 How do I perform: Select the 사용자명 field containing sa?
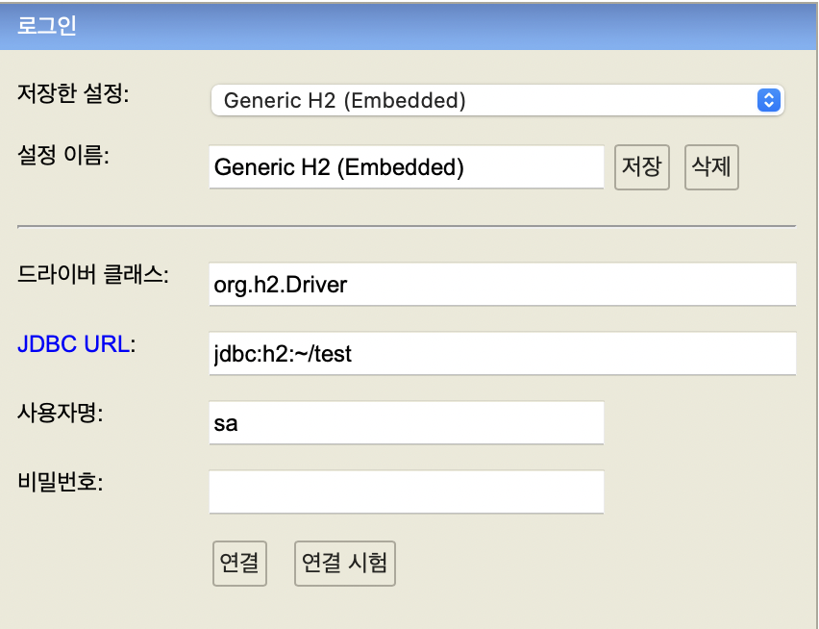(407, 422)
